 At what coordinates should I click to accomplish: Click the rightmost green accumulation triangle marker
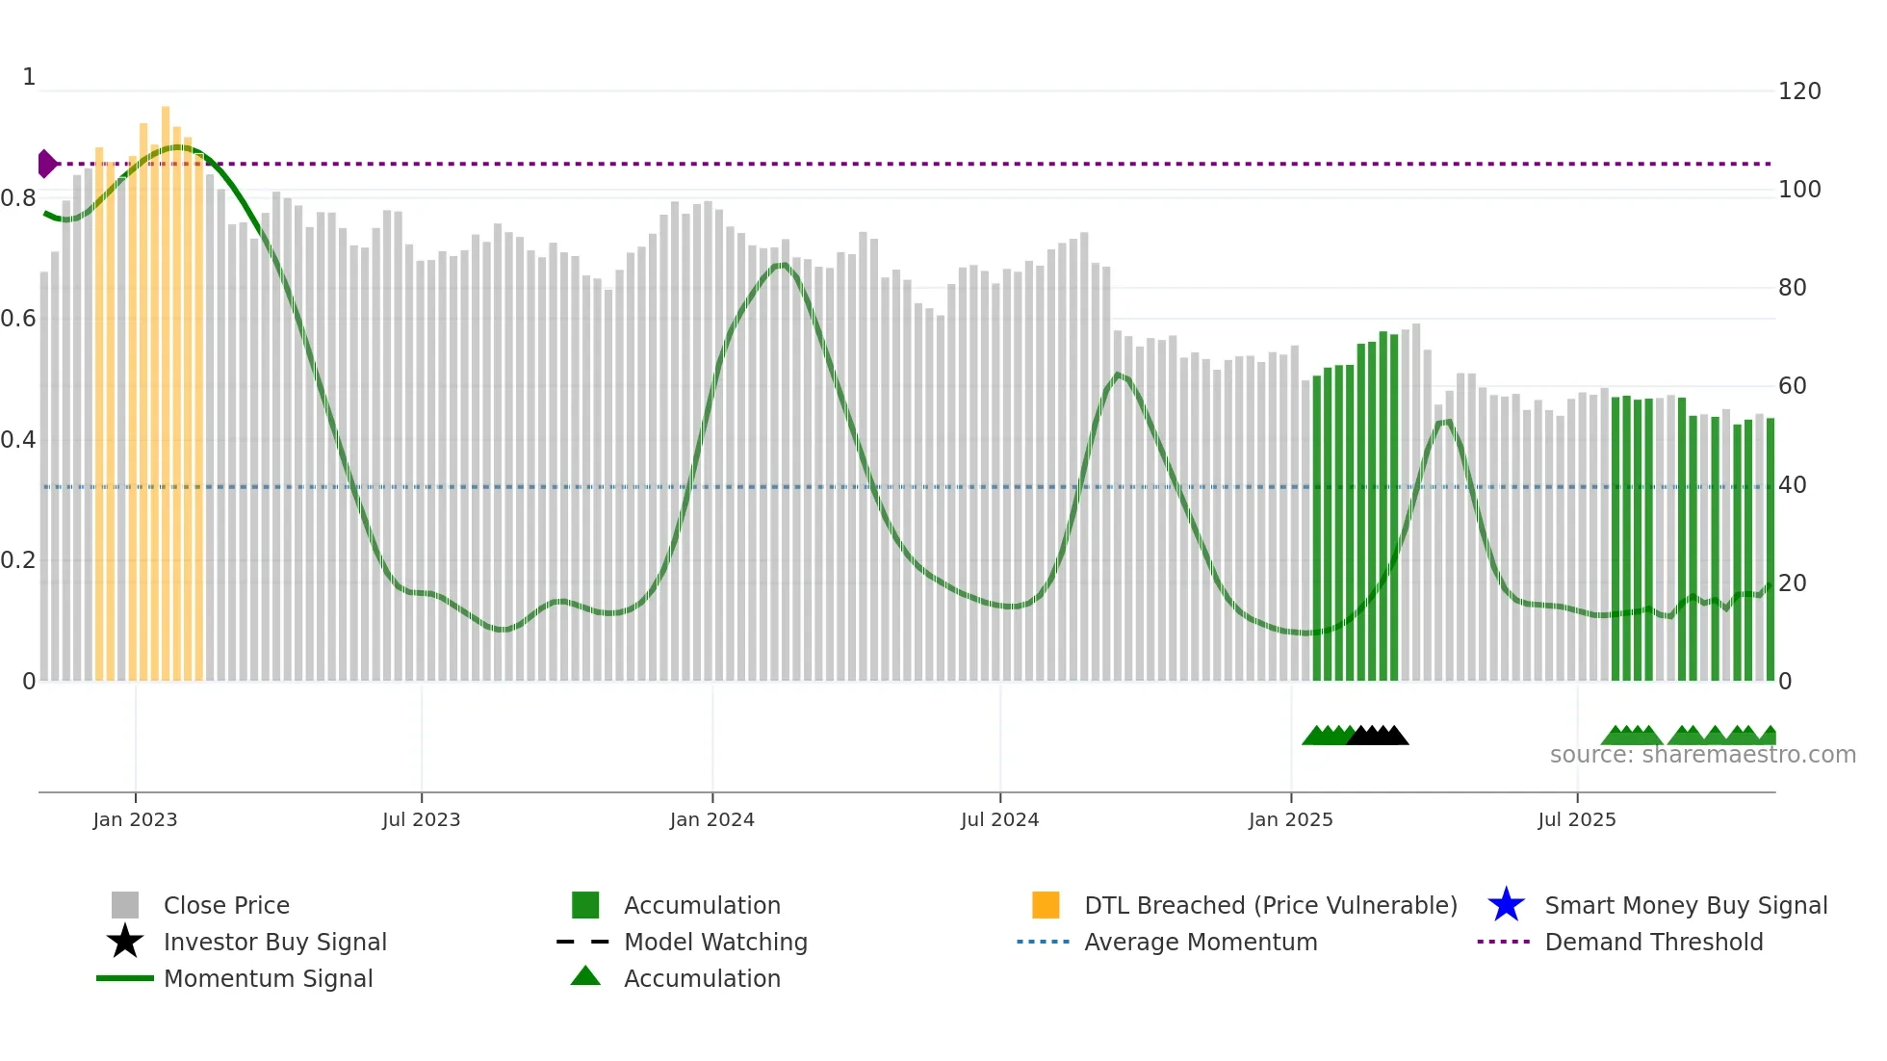(x=1769, y=736)
